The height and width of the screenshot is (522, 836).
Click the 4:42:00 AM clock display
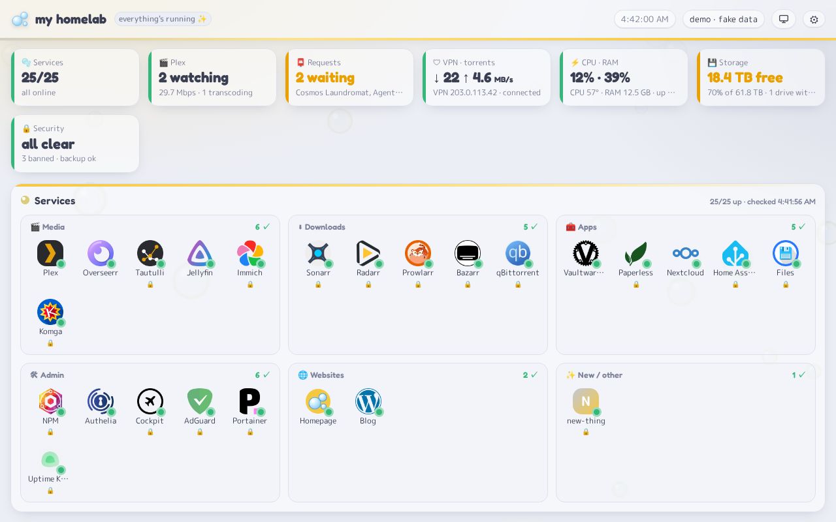[645, 19]
